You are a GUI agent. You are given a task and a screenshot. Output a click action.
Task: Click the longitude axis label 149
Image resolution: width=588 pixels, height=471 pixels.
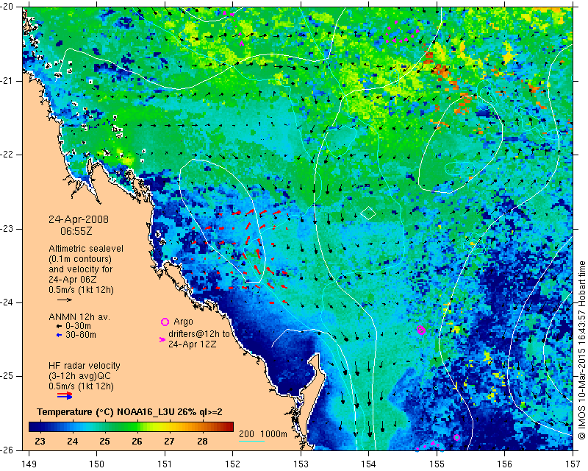pyautogui.click(x=29, y=464)
